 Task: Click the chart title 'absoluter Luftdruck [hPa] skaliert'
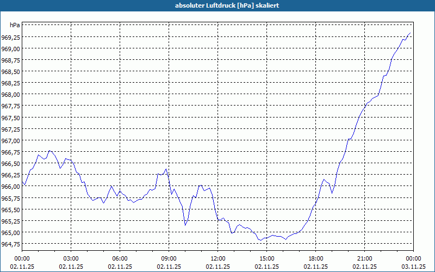coord(227,5)
